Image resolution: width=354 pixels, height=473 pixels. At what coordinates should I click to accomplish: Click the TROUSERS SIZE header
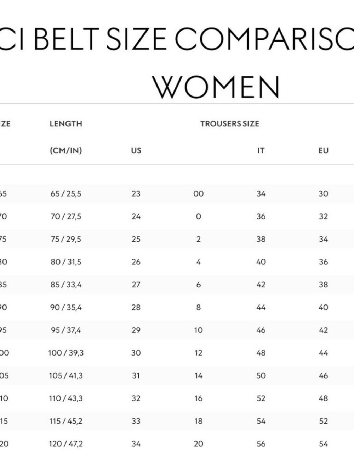pyautogui.click(x=230, y=124)
